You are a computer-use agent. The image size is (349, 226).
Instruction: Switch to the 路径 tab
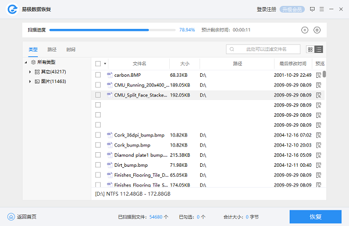click(x=52, y=49)
